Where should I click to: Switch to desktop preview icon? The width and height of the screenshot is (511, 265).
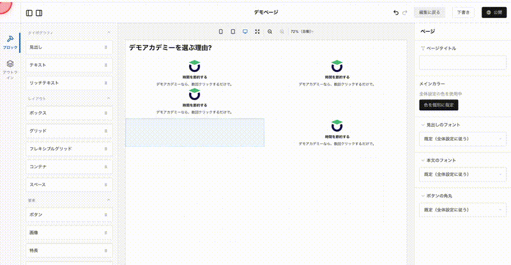click(245, 32)
